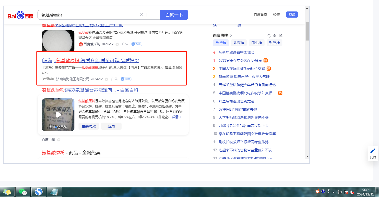Screen dimensions: 379x197
Task: Expand the dropdown arrow beside 济南清海化工有限公司 2024-12
Action: point(107,79)
